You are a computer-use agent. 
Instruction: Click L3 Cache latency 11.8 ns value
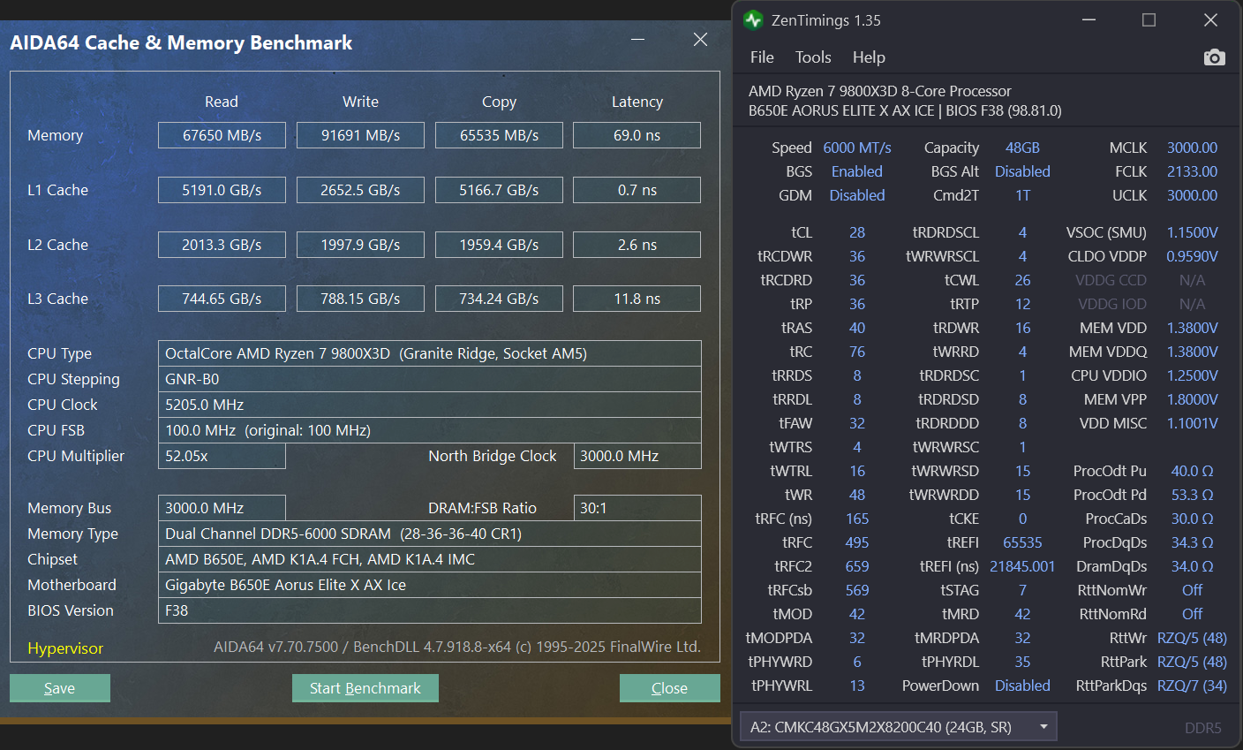point(637,299)
